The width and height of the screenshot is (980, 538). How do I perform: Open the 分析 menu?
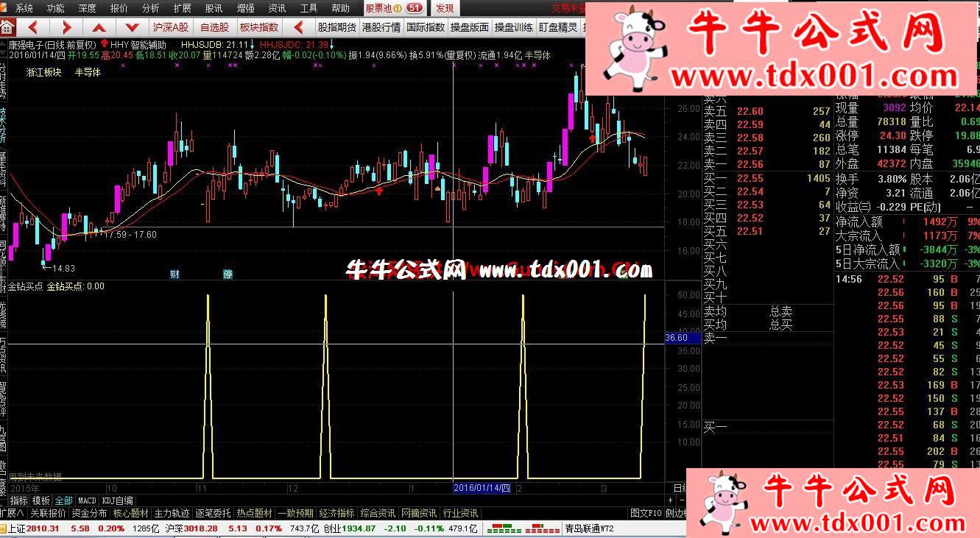(x=150, y=8)
